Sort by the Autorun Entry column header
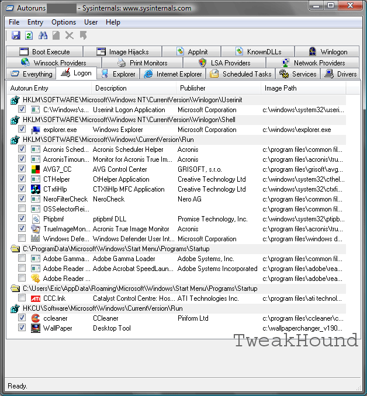The width and height of the screenshot is (367, 396). [x=49, y=88]
